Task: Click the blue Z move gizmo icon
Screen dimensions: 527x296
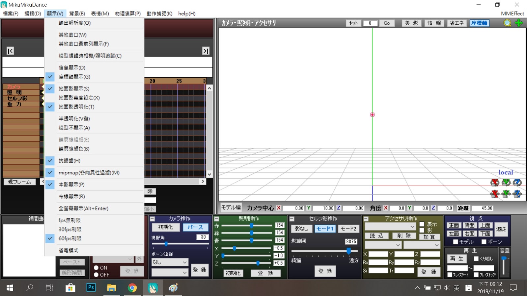Action: [517, 194]
